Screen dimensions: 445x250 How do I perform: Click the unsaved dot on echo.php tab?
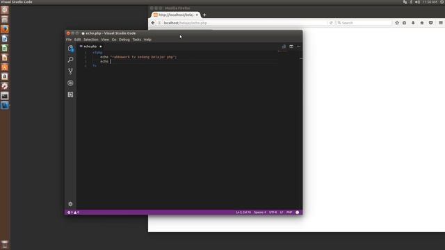point(100,47)
